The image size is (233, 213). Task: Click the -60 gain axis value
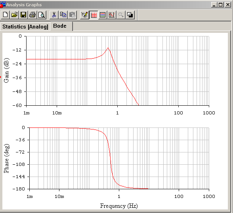point(17,105)
